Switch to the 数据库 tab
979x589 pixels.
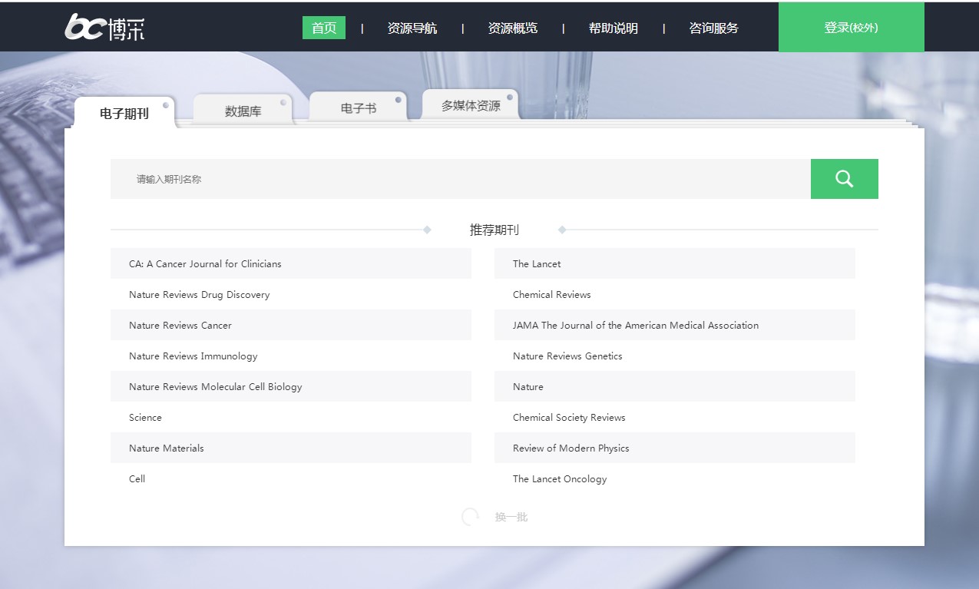click(243, 111)
